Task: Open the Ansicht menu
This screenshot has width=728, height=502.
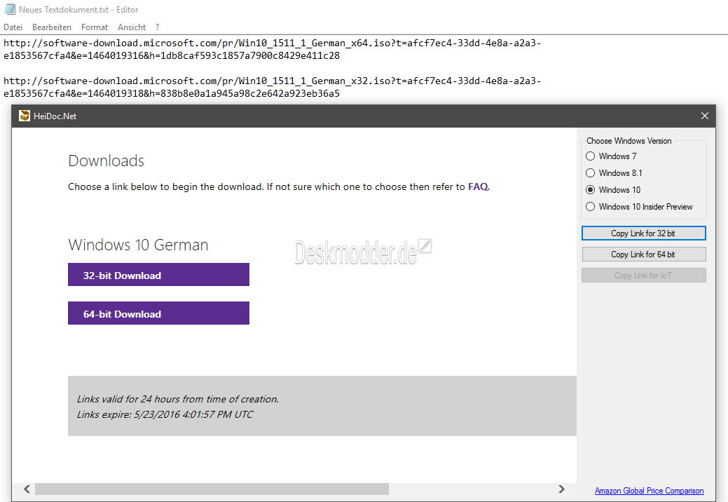Action: click(132, 27)
